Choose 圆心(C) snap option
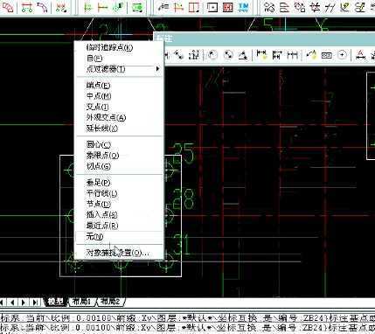The image size is (375, 334). point(119,144)
